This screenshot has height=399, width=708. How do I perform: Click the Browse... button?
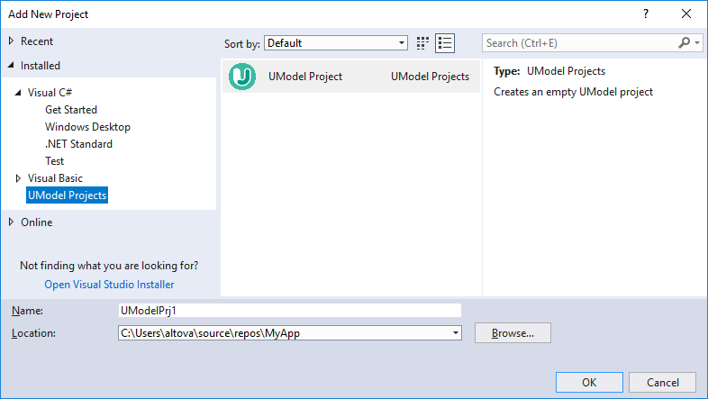(x=513, y=333)
